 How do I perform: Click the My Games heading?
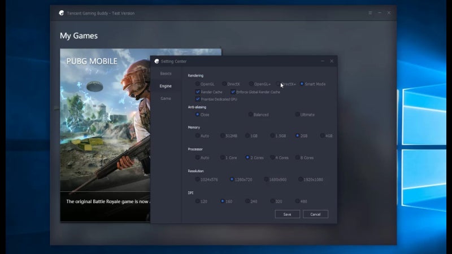coord(79,36)
